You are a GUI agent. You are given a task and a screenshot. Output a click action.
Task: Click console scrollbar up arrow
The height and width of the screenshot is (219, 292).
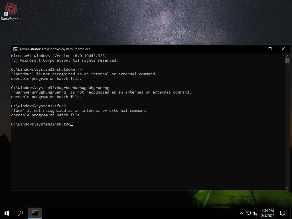pyautogui.click(x=287, y=56)
